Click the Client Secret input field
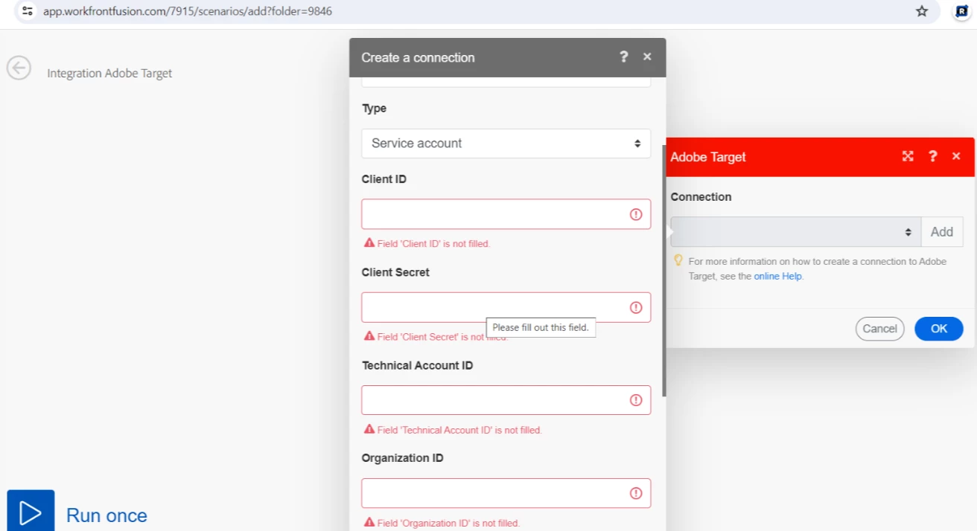 (506, 307)
